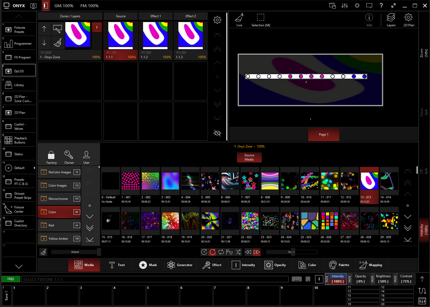Open the FX Program view

(19, 57)
